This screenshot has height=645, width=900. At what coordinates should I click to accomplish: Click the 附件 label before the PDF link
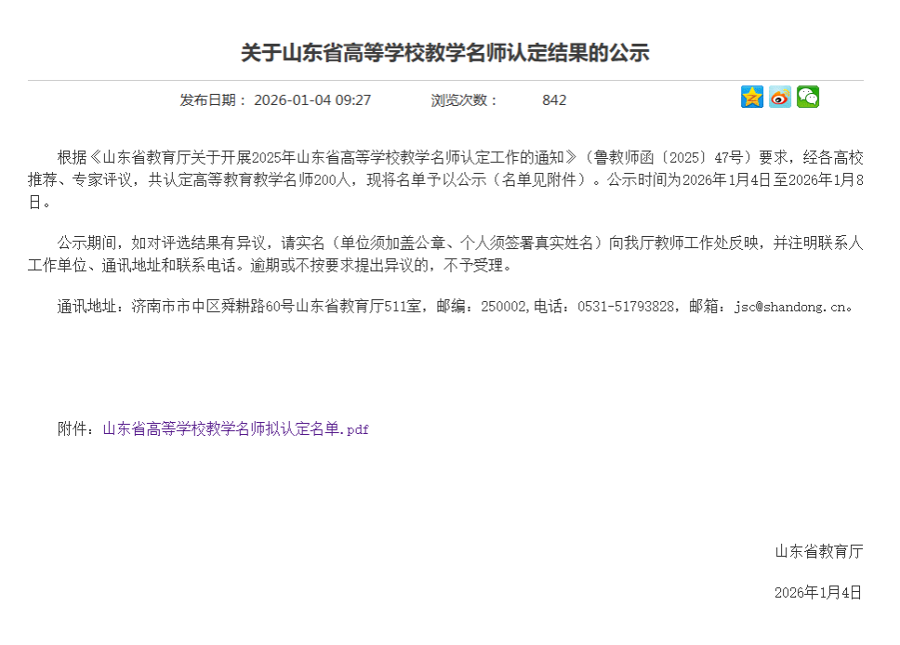[74, 429]
